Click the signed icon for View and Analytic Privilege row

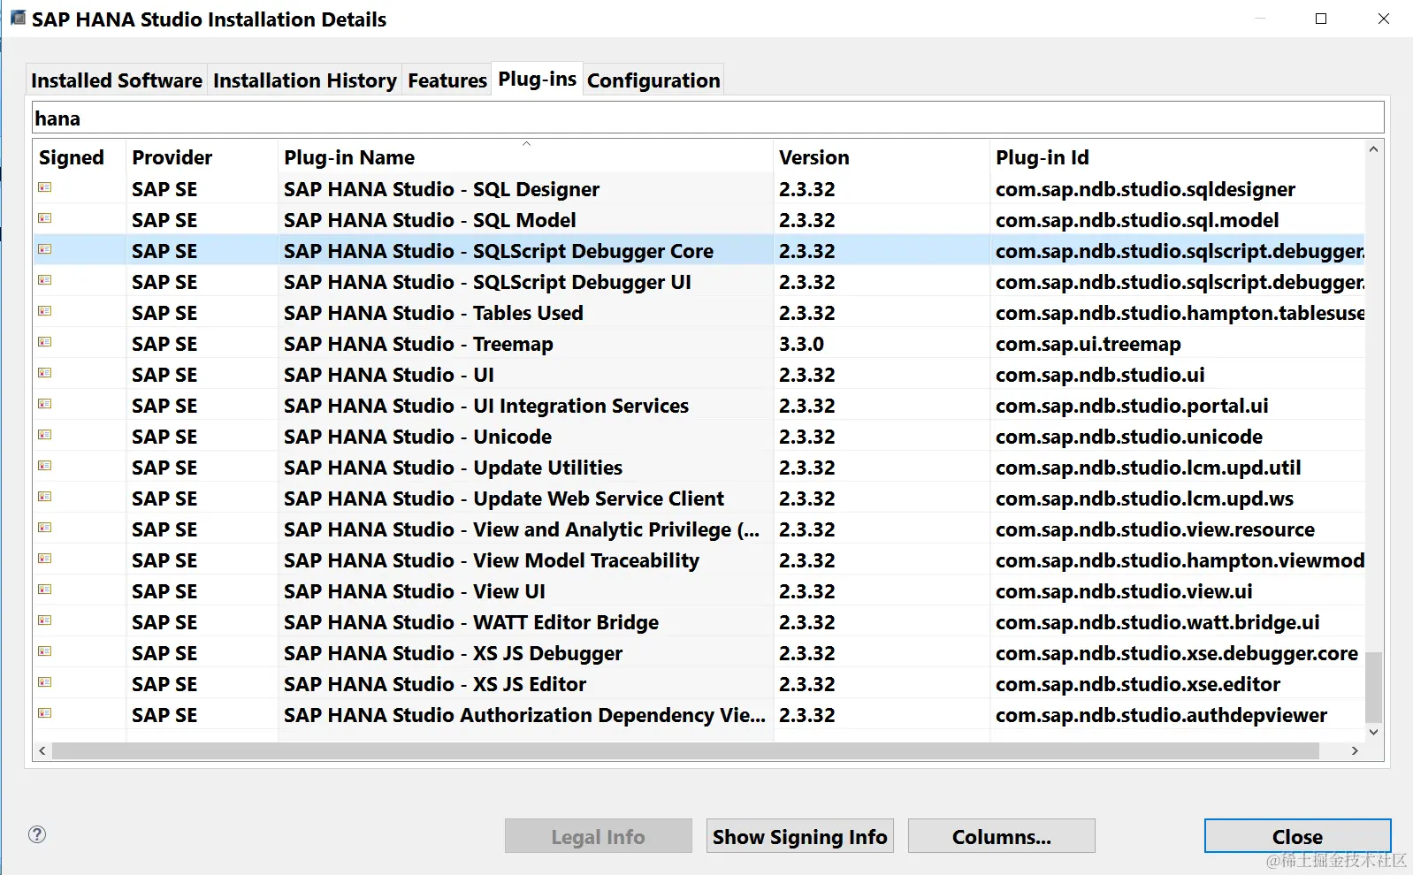(x=45, y=528)
